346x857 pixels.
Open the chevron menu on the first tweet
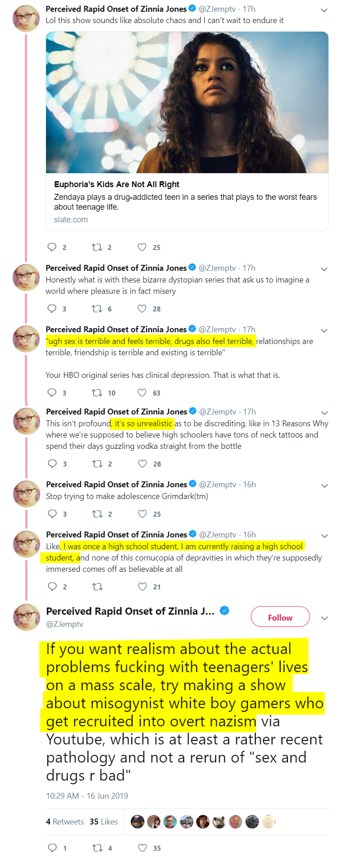324,10
